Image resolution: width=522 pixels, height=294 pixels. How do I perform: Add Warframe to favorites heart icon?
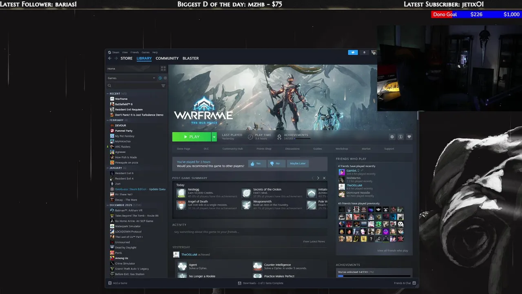409,137
